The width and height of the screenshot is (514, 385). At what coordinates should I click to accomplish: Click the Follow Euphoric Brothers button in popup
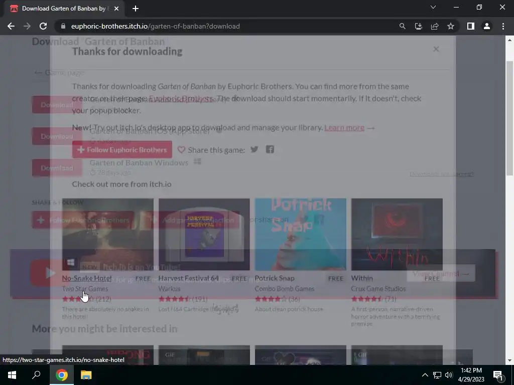click(x=122, y=149)
